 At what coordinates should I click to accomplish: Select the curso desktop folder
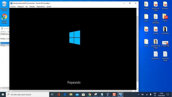(146, 18)
